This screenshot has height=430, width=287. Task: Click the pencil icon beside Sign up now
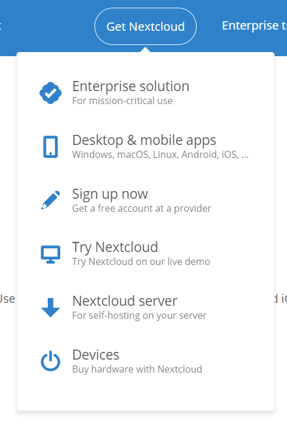point(50,200)
